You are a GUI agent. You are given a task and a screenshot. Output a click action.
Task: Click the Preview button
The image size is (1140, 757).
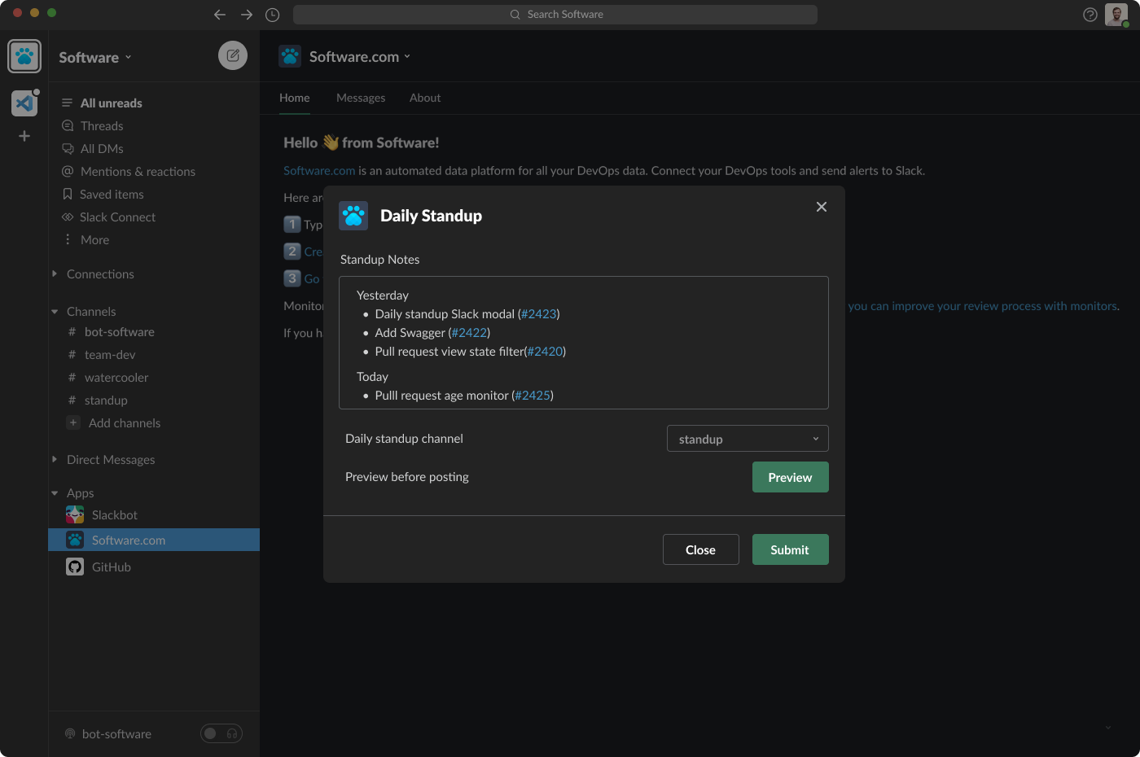tap(791, 477)
